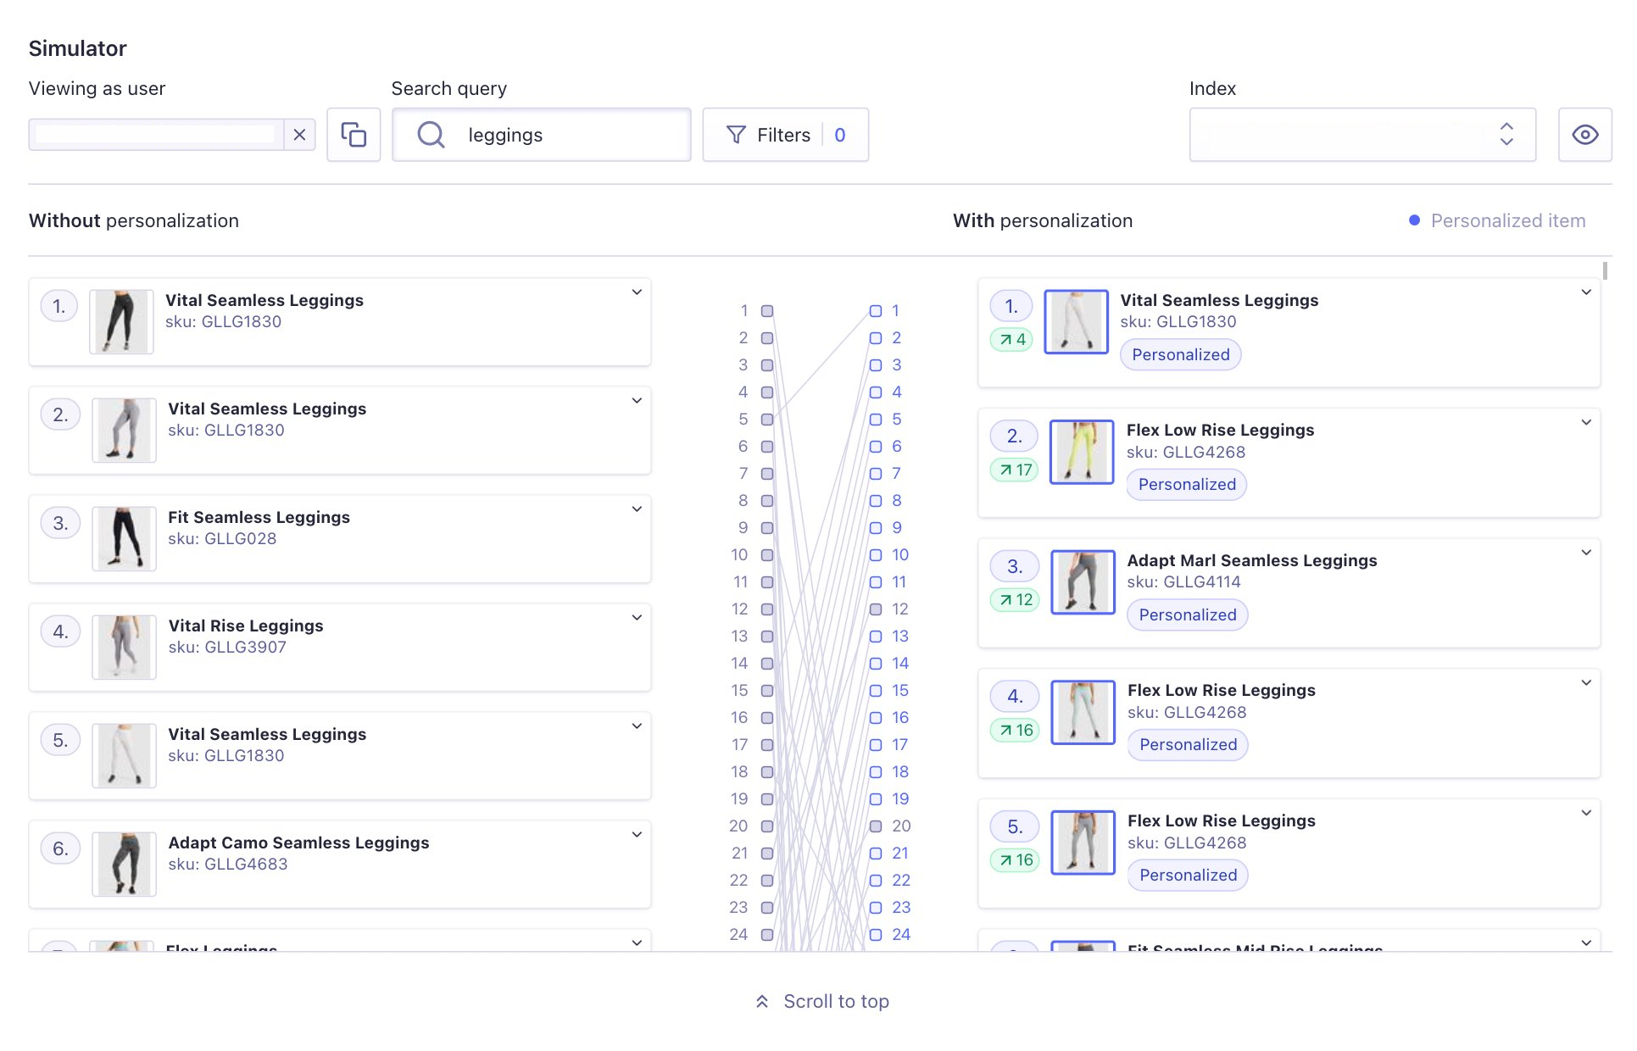Select left rank node 1 in graph

[x=767, y=311]
